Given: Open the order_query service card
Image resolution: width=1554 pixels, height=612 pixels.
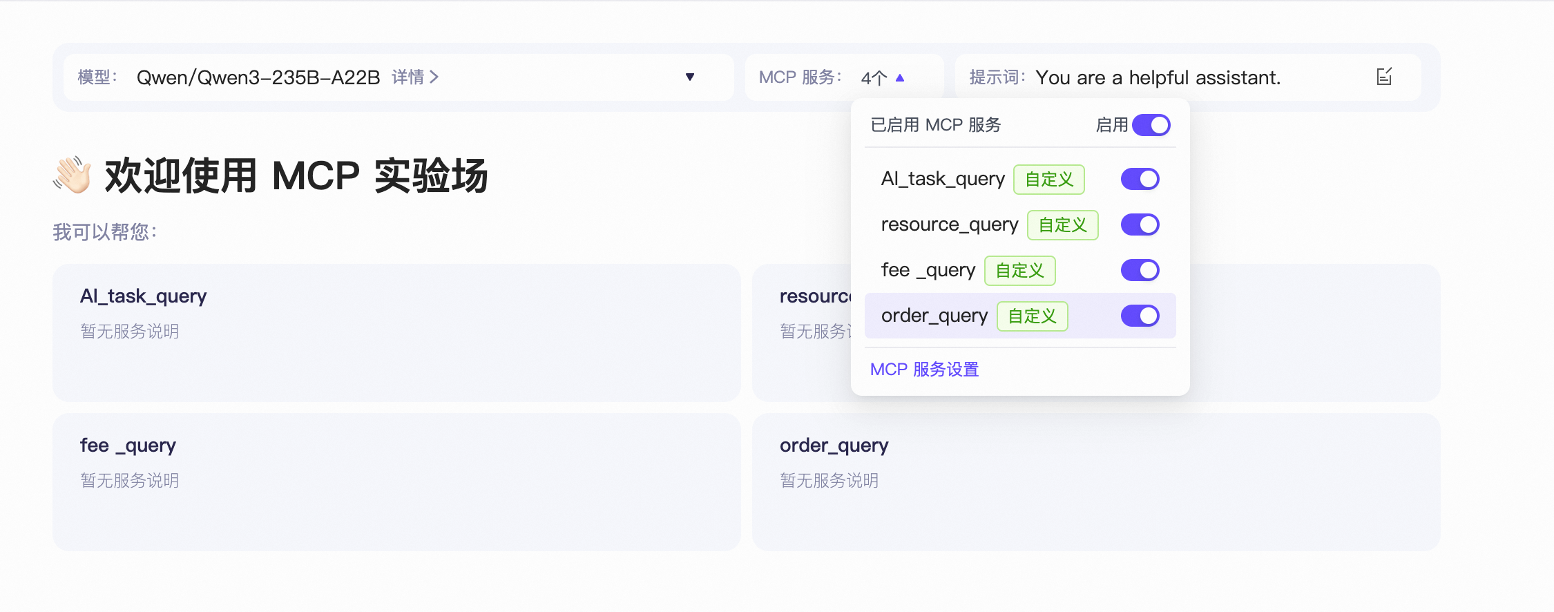Looking at the screenshot, I should pos(1095,481).
